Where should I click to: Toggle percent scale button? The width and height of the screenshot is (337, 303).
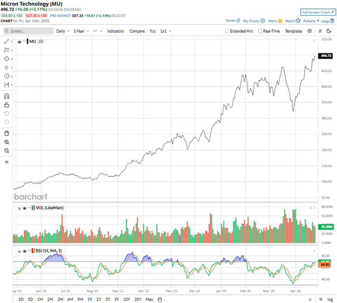321,299
